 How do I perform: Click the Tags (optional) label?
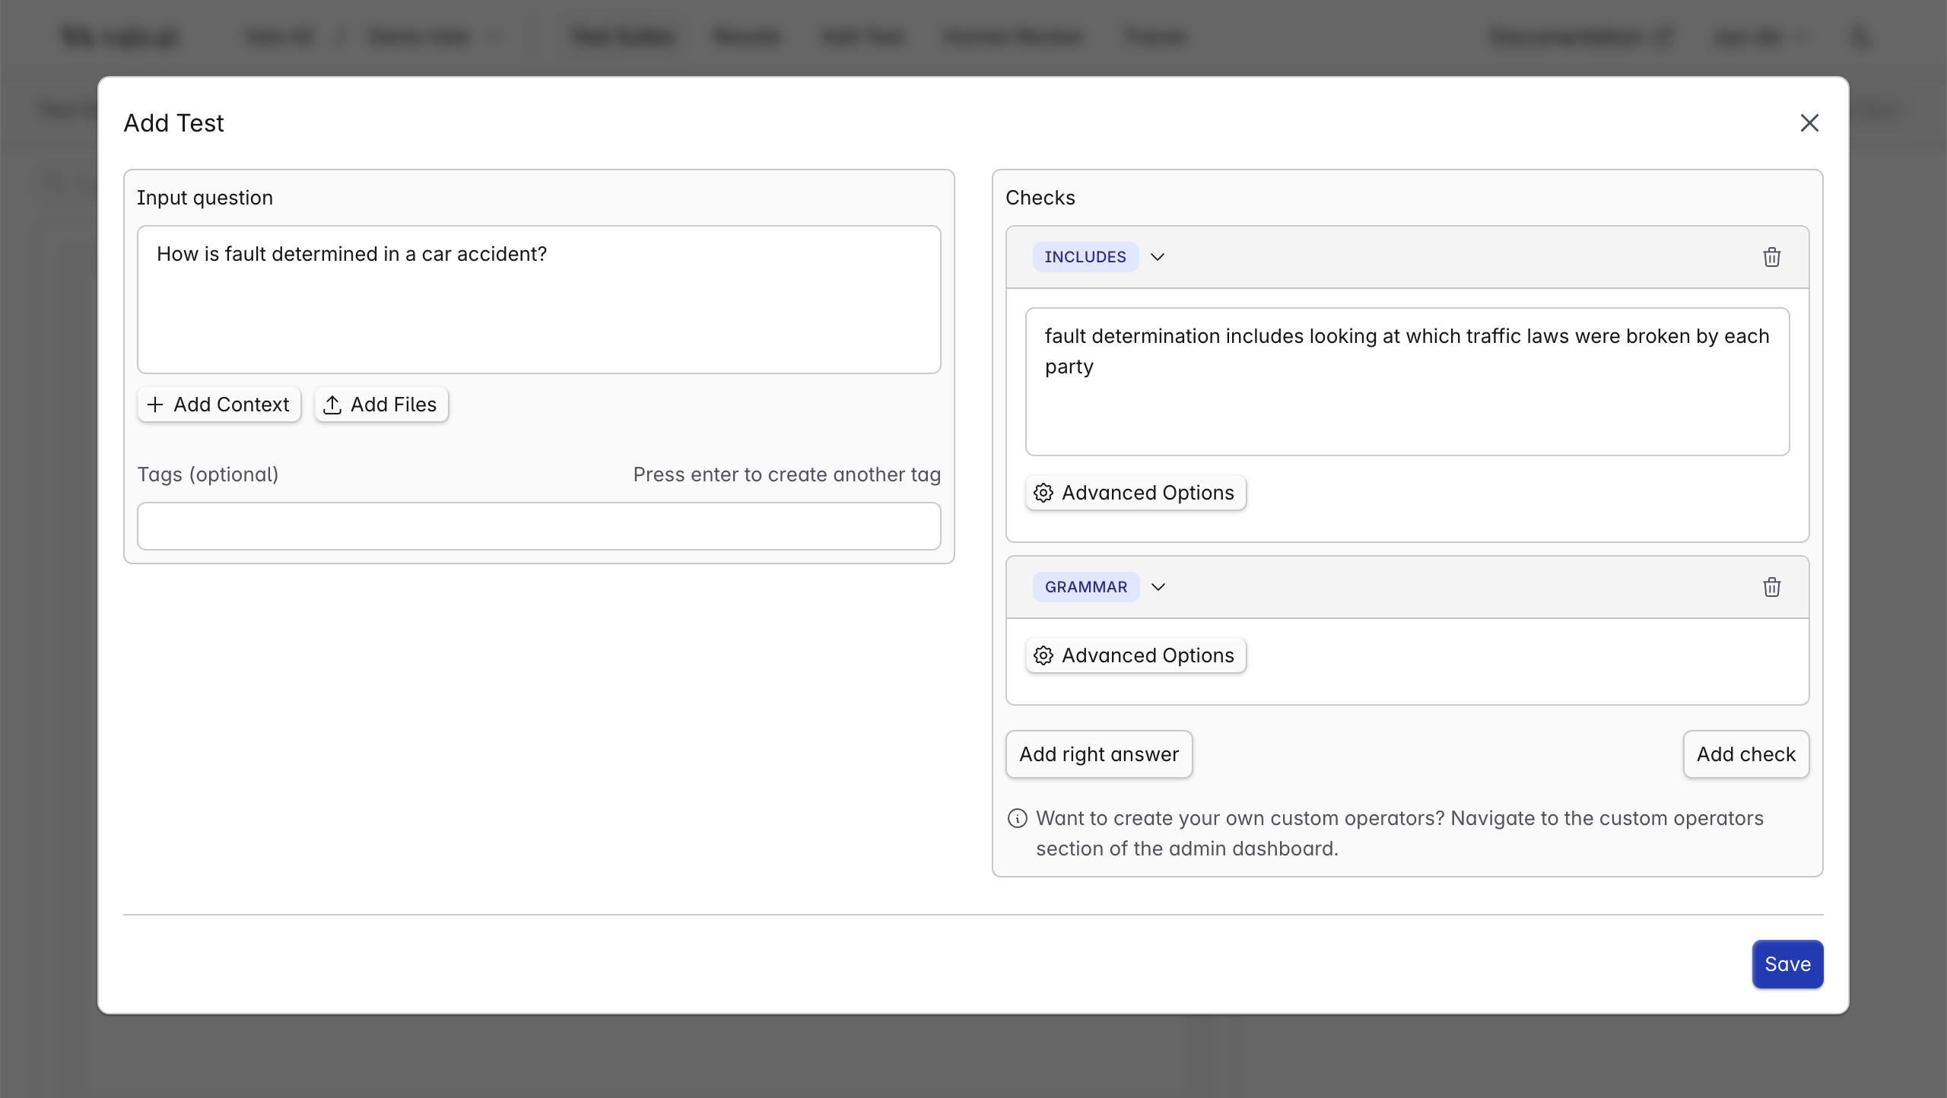pyautogui.click(x=208, y=474)
